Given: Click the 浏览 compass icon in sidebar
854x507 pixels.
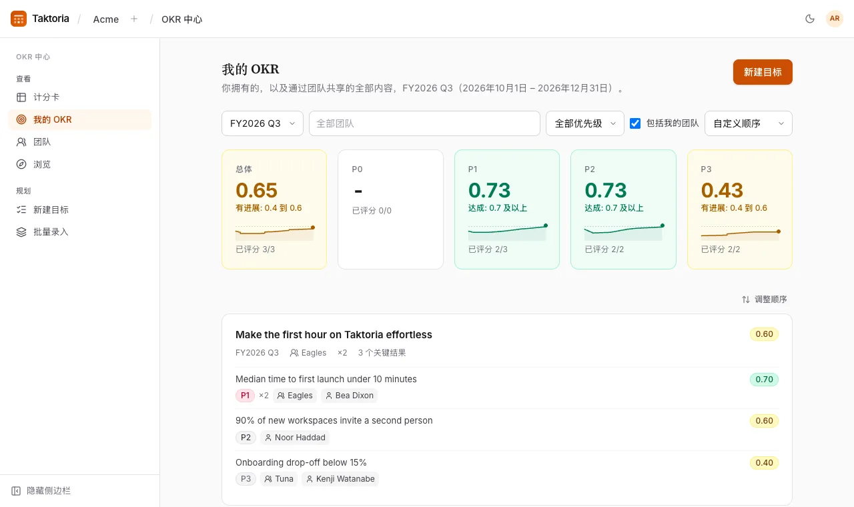Looking at the screenshot, I should pyautogui.click(x=21, y=164).
